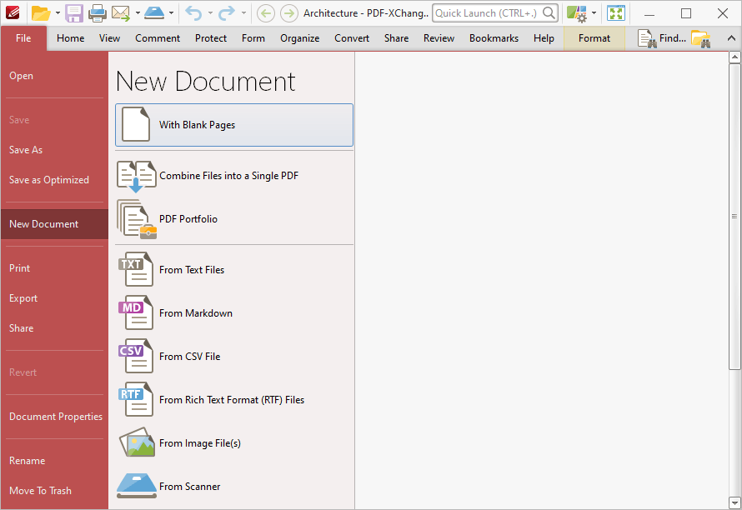The height and width of the screenshot is (510, 742).
Task: Select Save As in the File sidebar
Action: coord(54,150)
